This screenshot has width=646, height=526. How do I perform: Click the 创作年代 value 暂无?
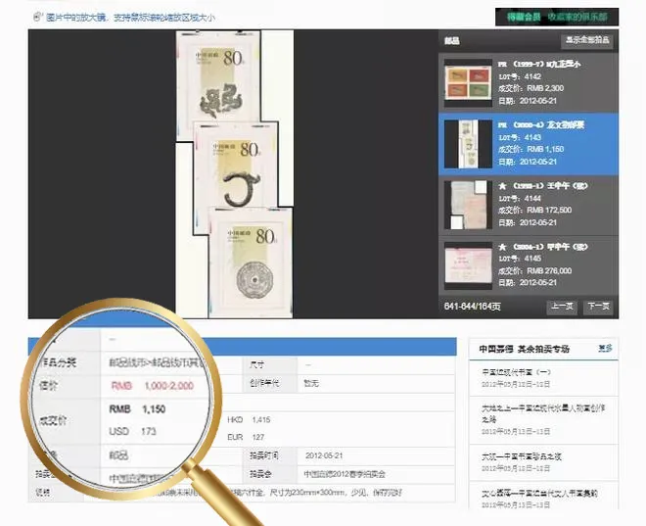tap(311, 383)
